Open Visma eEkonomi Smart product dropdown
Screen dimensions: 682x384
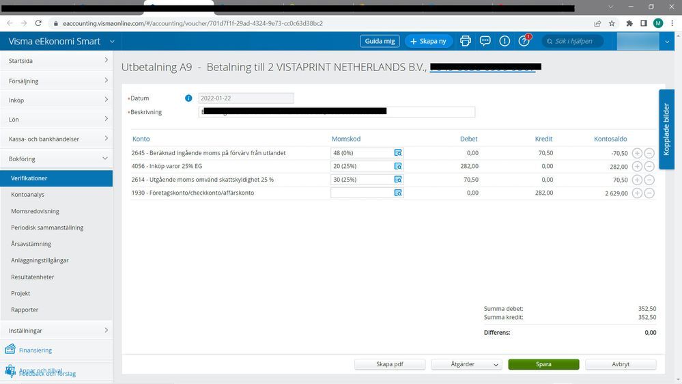tap(112, 42)
